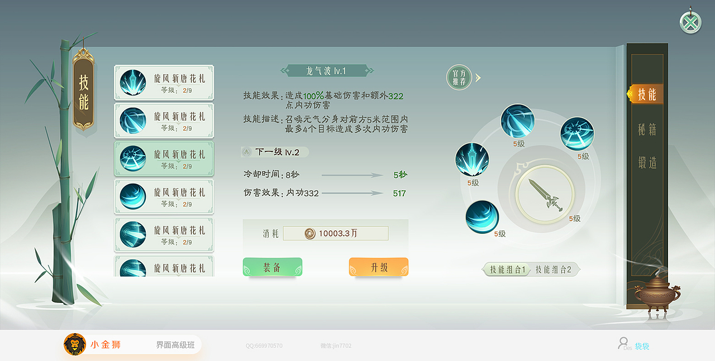Click the 消耗 cost field showing 10003.3万
Viewport: 715px width, 361px height.
pyautogui.click(x=335, y=233)
